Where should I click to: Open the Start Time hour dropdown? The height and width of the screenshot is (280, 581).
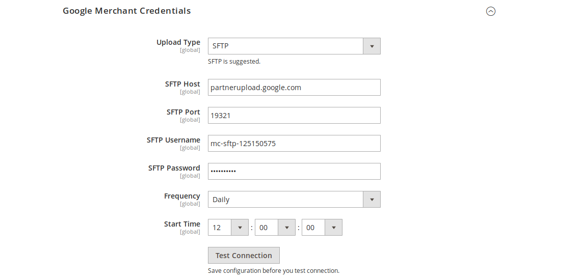(x=228, y=228)
